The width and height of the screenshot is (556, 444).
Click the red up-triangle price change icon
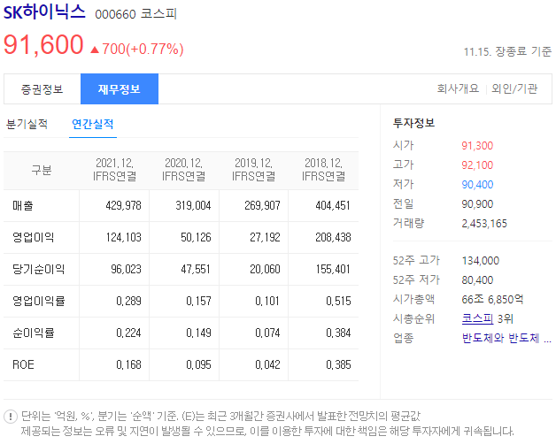(95, 50)
